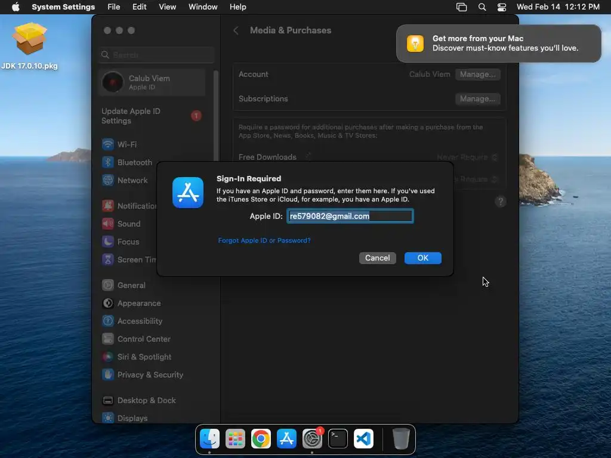Select Sound speaker icon in sidebar

pyautogui.click(x=108, y=224)
